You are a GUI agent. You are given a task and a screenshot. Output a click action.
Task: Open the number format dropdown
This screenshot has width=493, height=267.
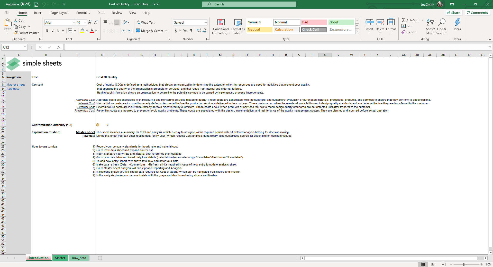(206, 23)
